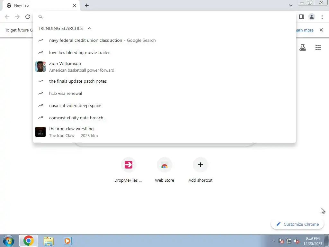The image size is (329, 247).
Task: Select the New Tab tab
Action: (x=41, y=5)
